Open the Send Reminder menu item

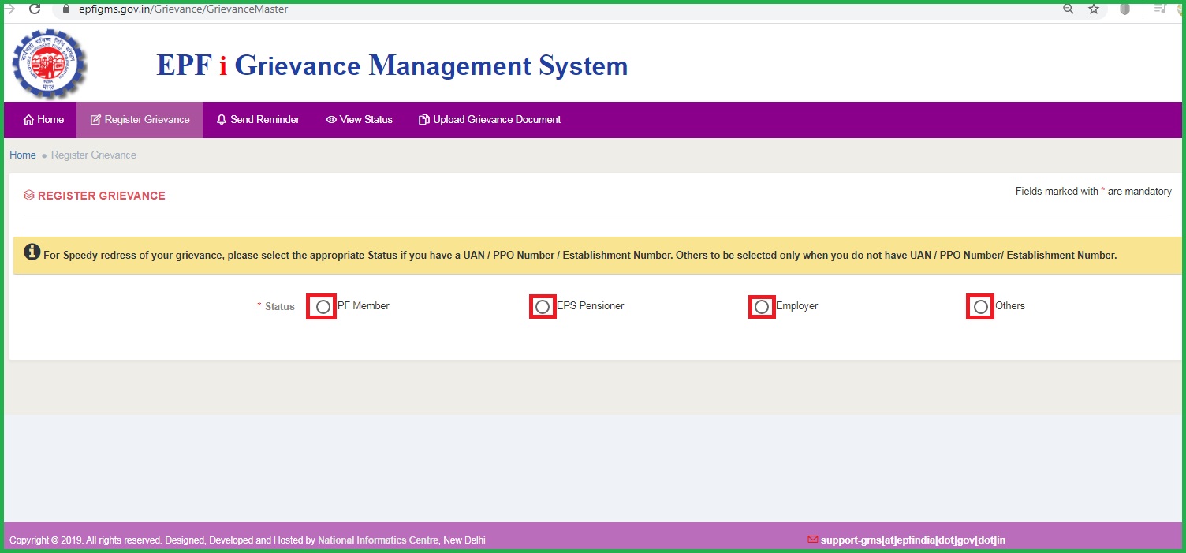pyautogui.click(x=258, y=120)
